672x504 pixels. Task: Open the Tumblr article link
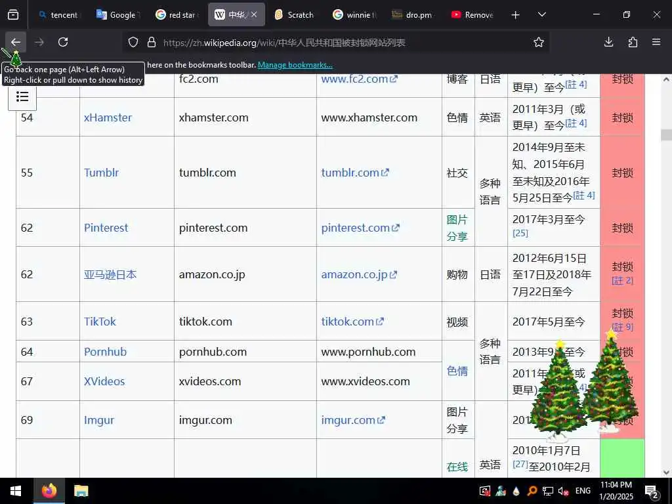[x=101, y=173]
